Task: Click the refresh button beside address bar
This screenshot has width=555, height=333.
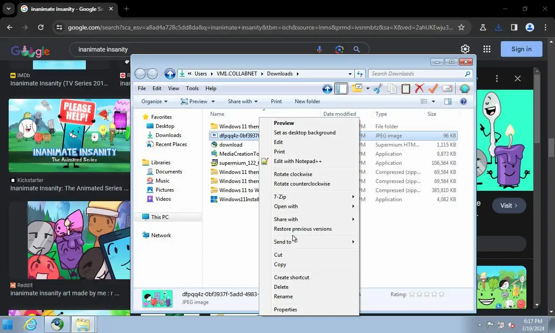Action: (360, 74)
